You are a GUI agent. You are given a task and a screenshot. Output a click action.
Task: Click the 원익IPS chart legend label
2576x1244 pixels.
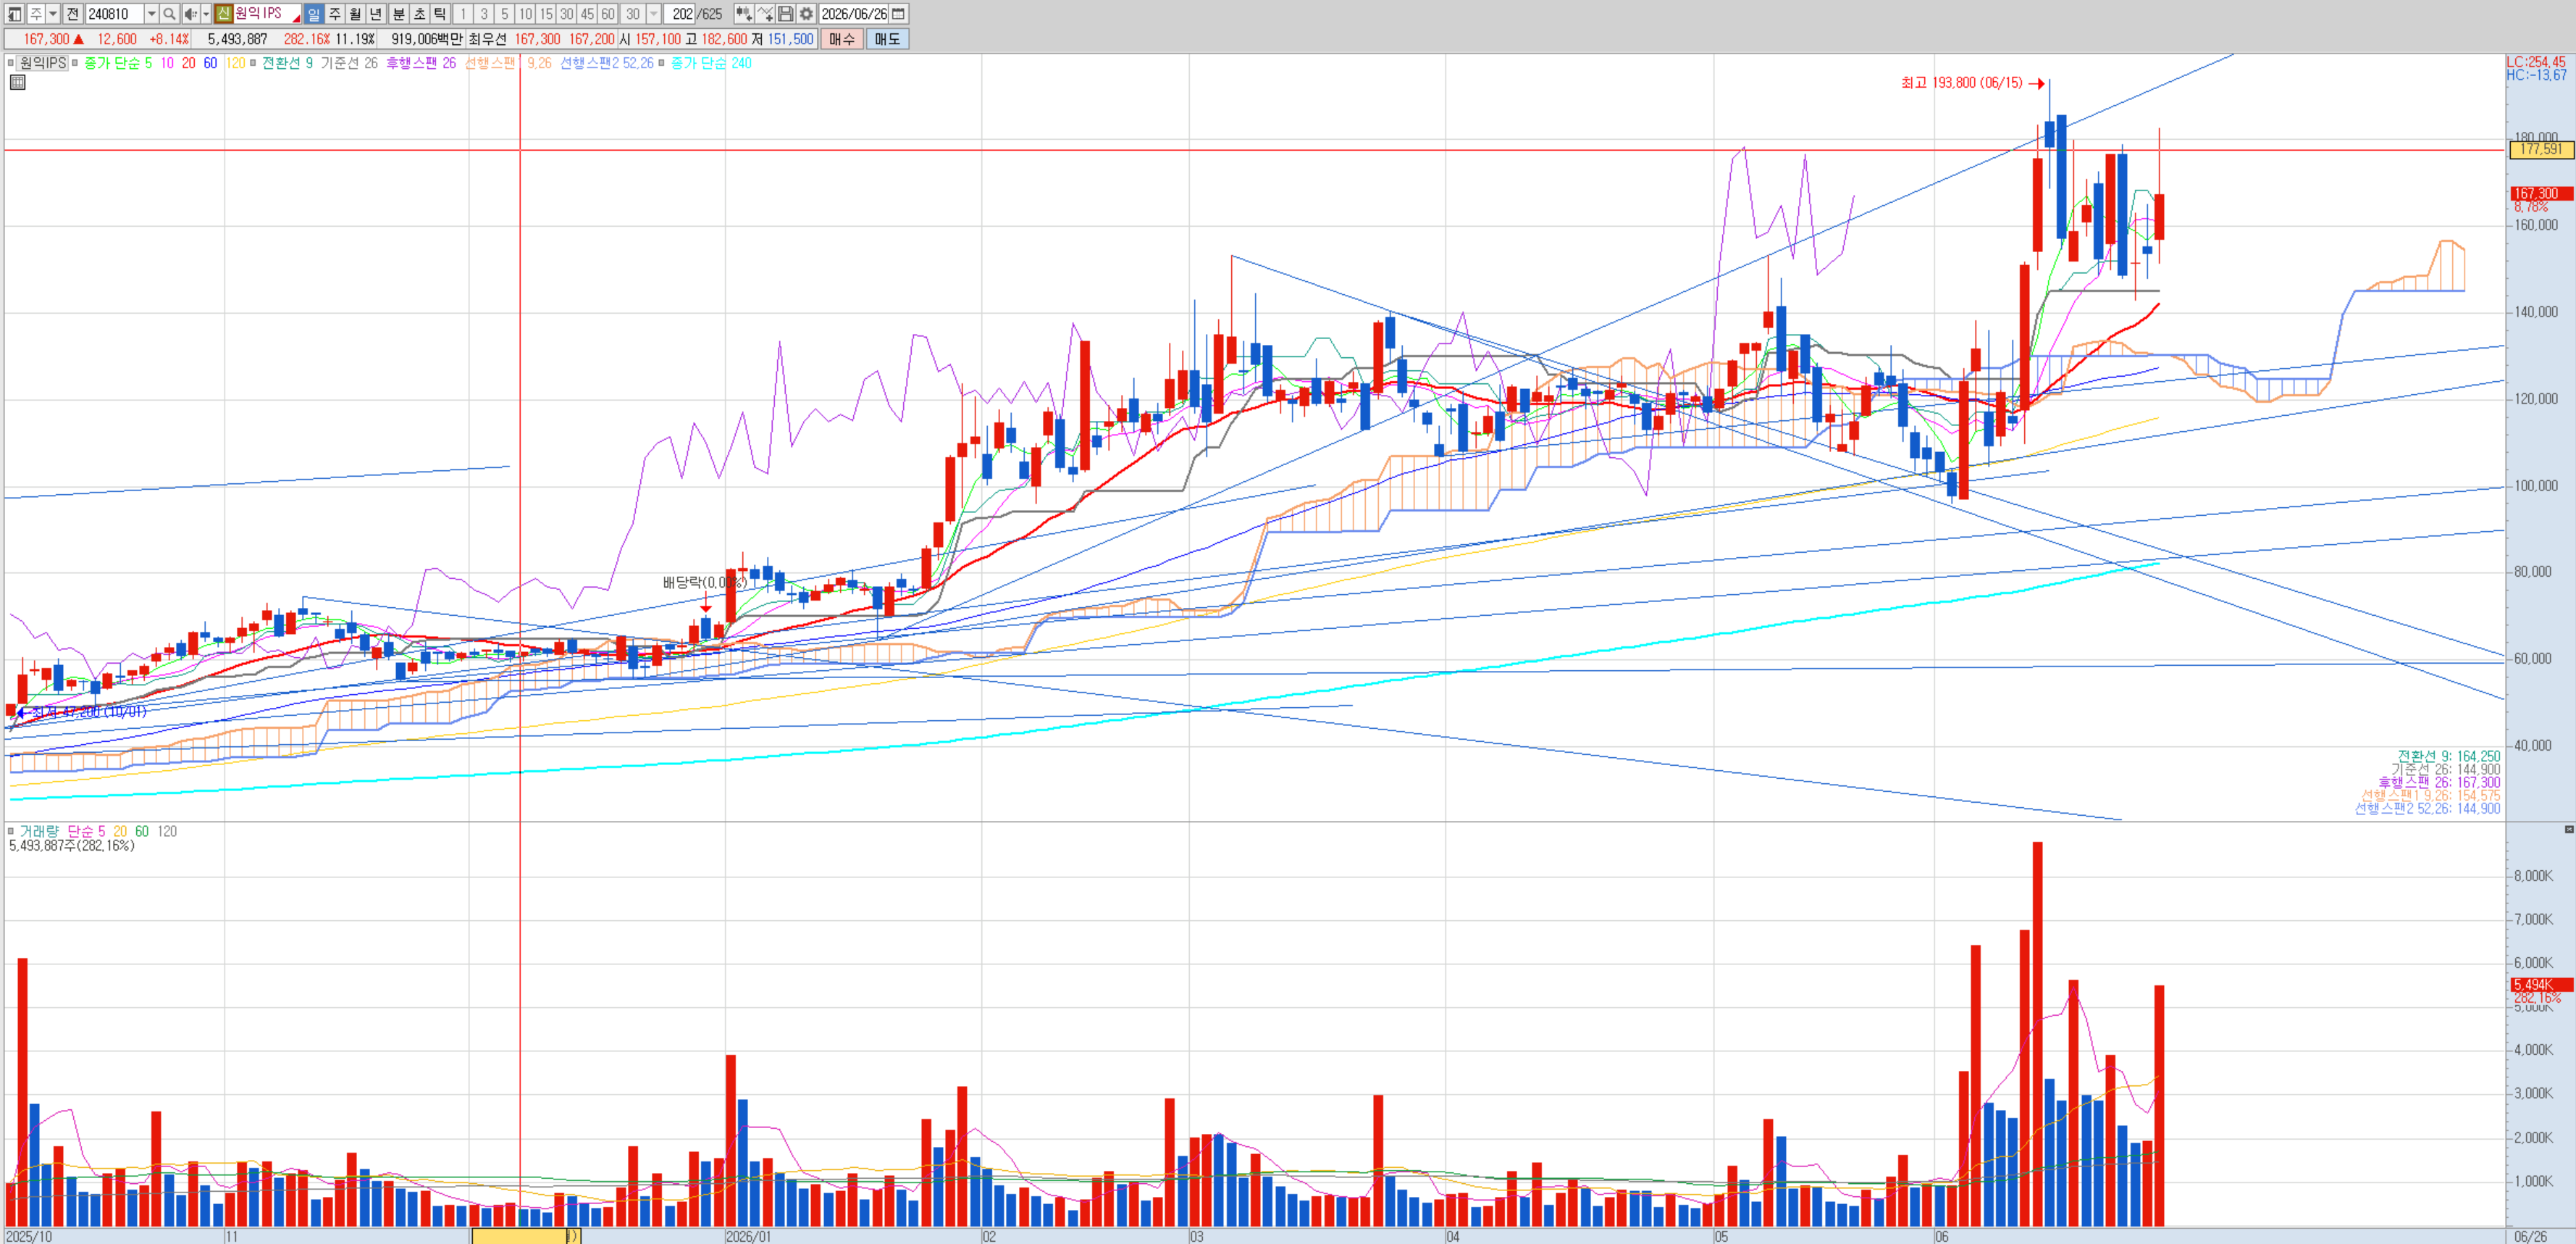click(43, 63)
